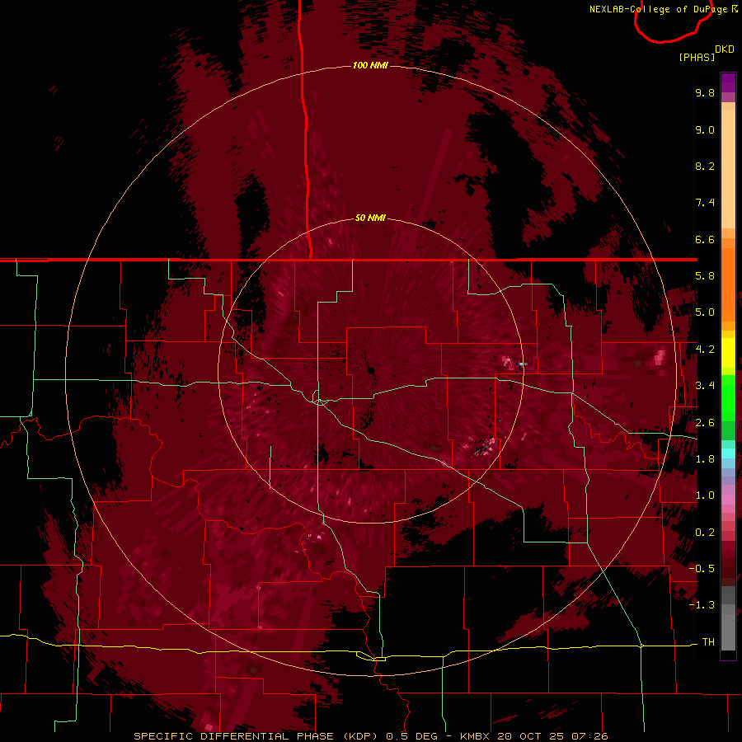Screen dimensions: 742x742
Task: Click the 1.8 legend value
Action: click(705, 459)
